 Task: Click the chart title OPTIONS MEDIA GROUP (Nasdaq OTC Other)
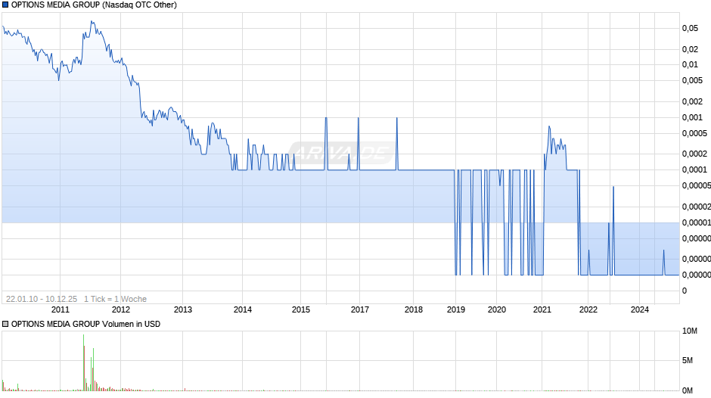click(94, 5)
